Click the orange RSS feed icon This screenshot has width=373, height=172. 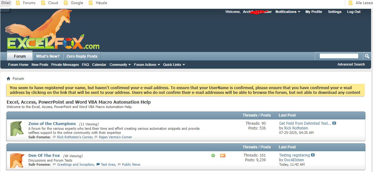click(223, 155)
